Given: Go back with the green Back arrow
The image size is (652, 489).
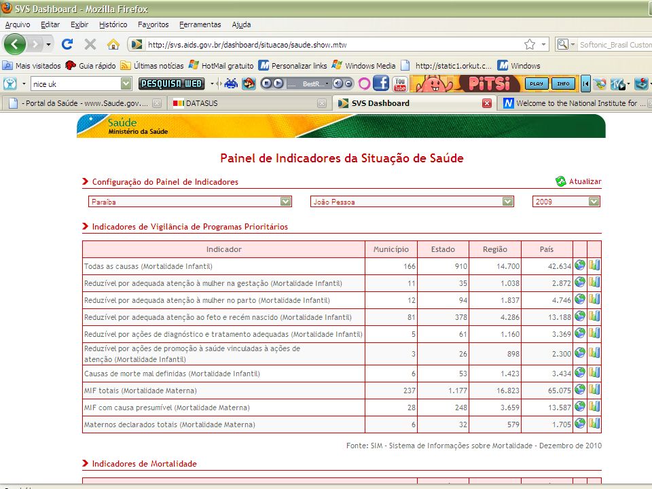Looking at the screenshot, I should [x=14, y=44].
